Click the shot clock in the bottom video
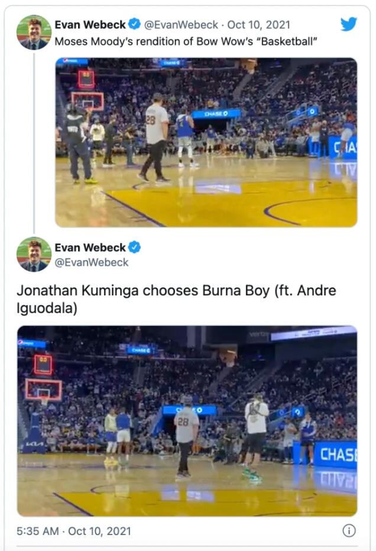Viewport: 376px width, 551px height. pos(43,364)
